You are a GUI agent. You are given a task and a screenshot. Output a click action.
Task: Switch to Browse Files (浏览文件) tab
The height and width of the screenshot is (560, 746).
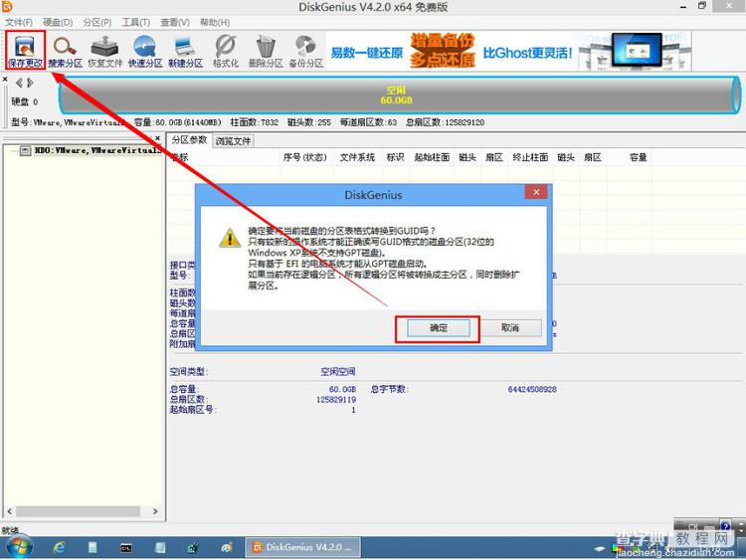coord(233,141)
